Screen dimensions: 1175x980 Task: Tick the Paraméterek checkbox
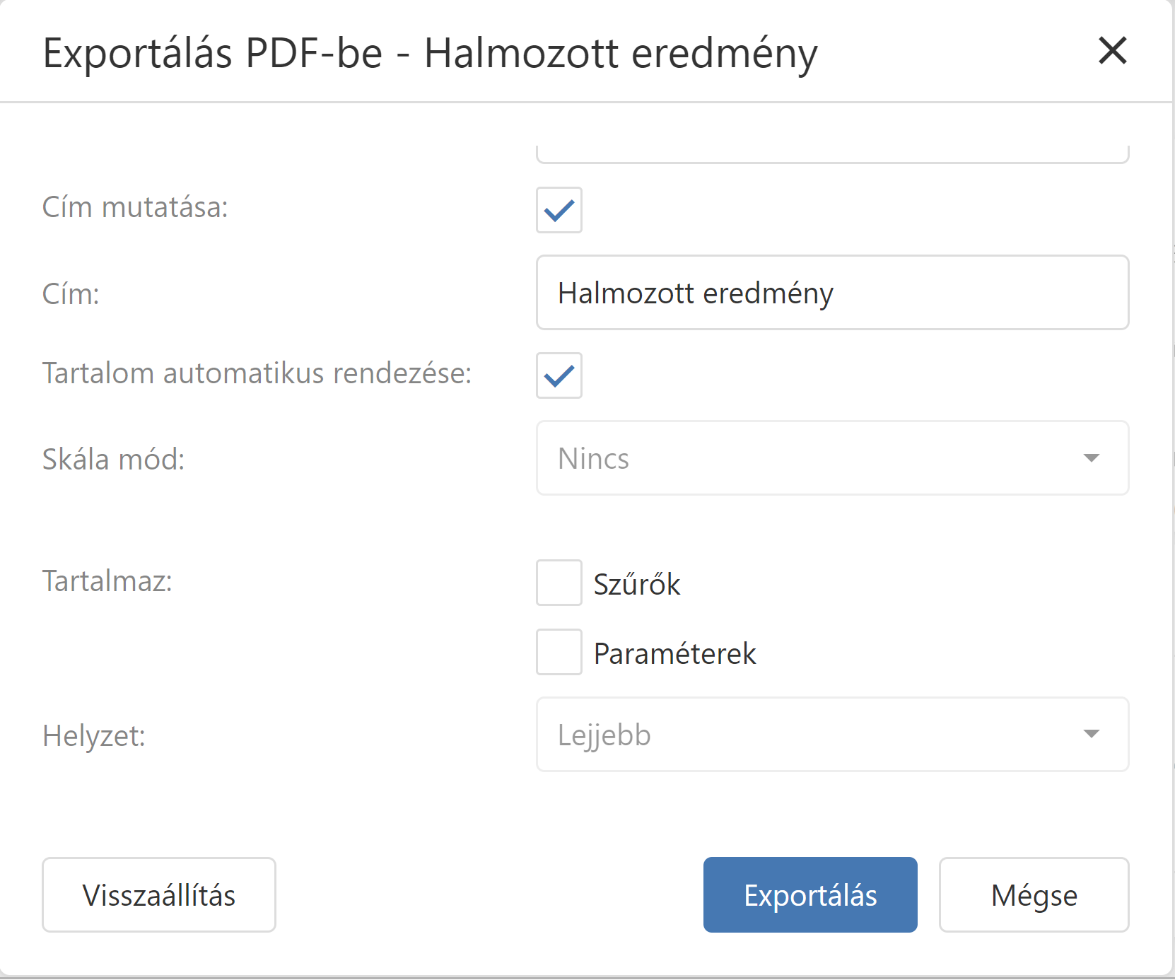(x=559, y=652)
